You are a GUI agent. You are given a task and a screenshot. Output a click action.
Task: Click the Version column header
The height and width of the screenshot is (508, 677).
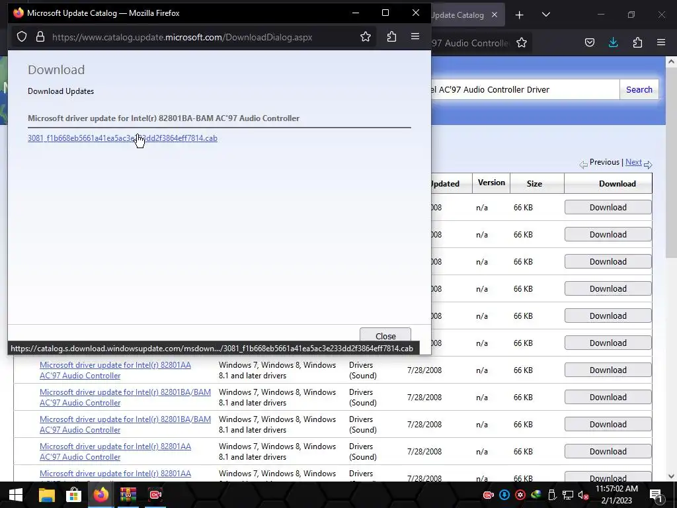pyautogui.click(x=491, y=183)
